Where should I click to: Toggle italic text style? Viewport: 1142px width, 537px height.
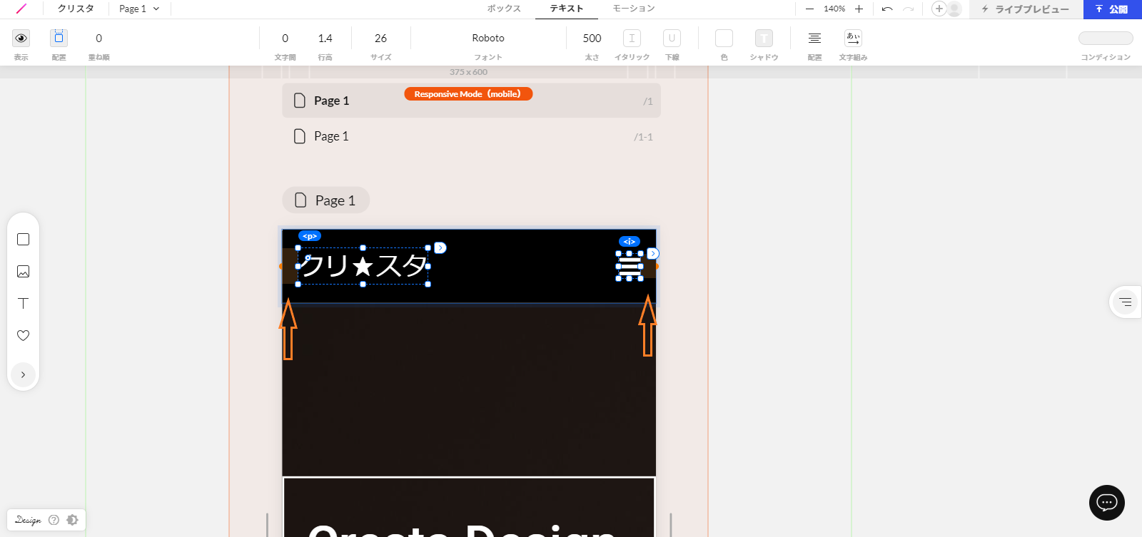click(x=632, y=38)
